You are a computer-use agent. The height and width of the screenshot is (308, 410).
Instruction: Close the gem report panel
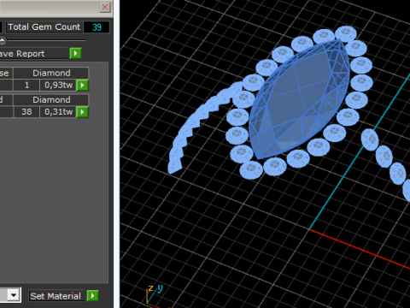point(105,7)
